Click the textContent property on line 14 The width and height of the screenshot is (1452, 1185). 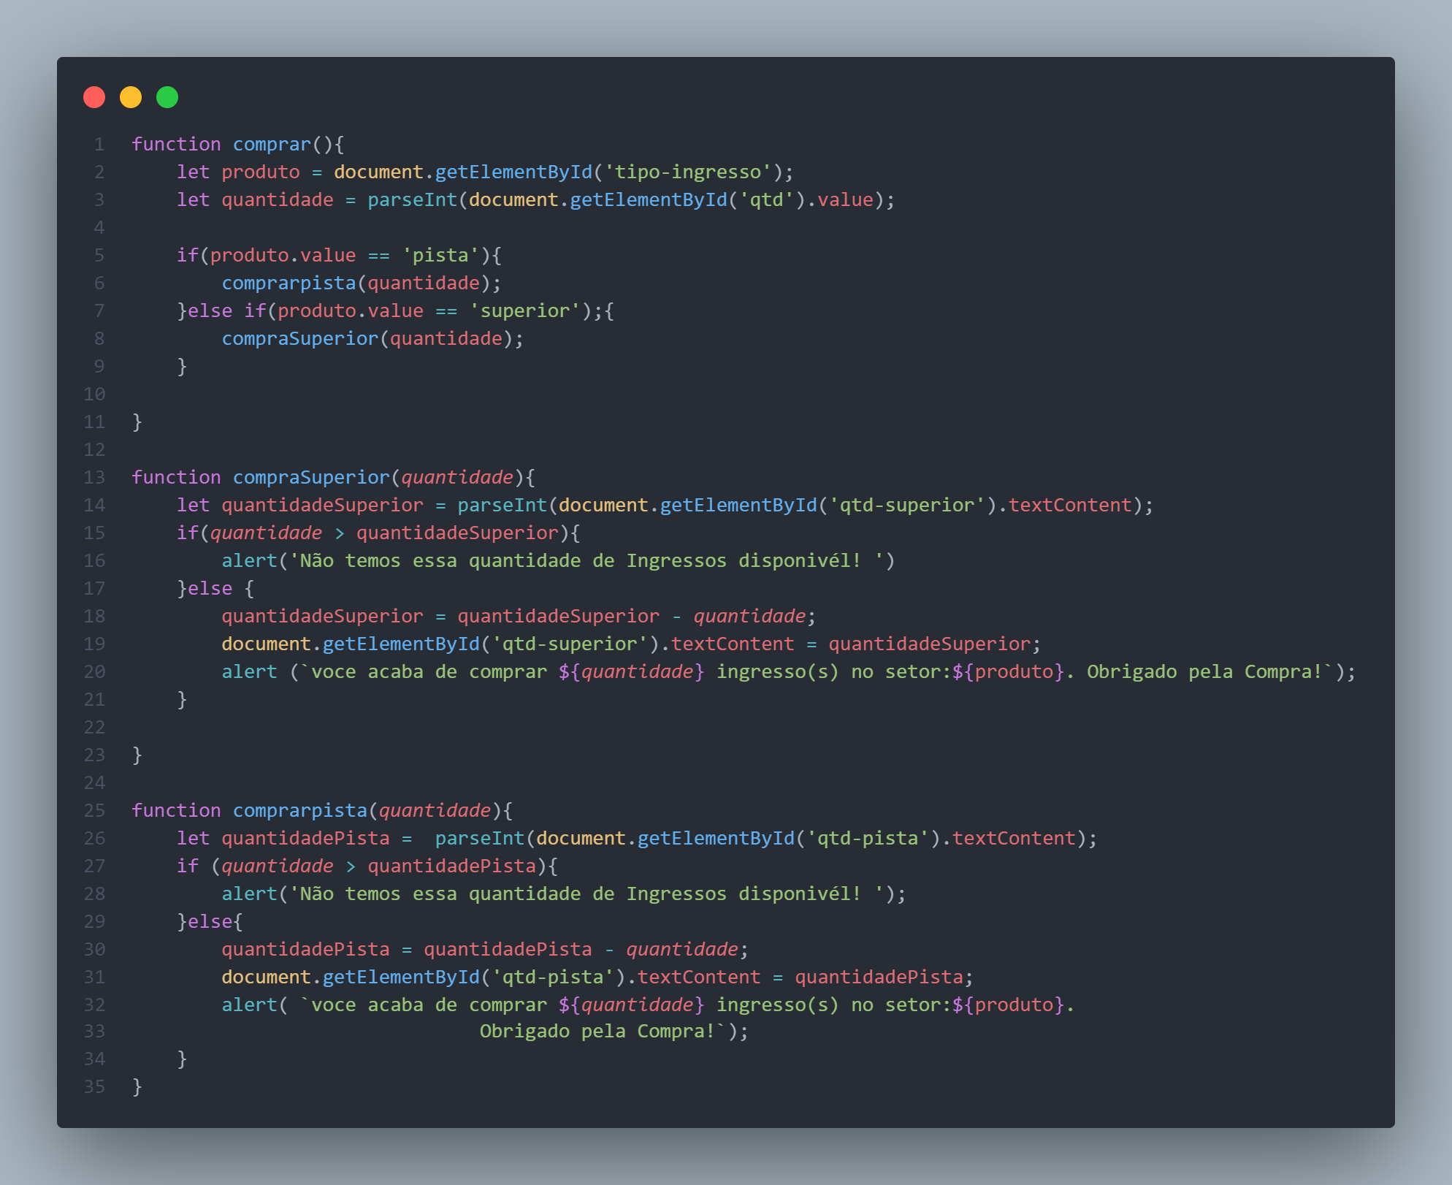[1070, 505]
